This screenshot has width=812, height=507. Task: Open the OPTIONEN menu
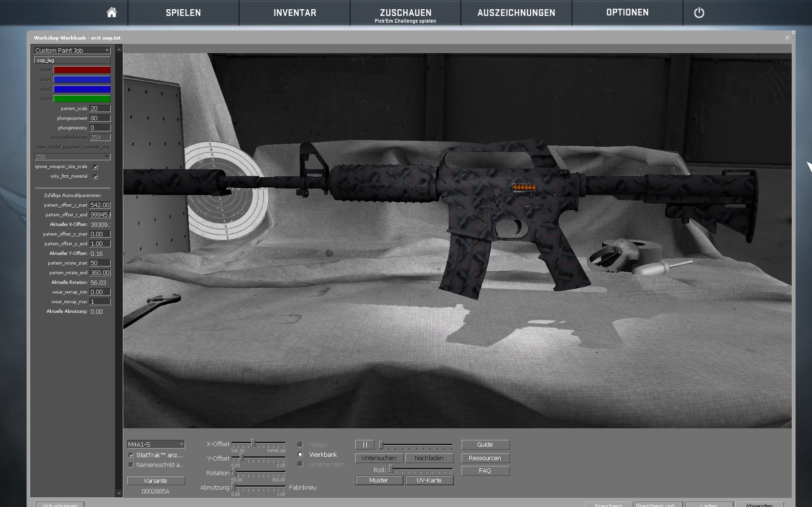pos(627,13)
